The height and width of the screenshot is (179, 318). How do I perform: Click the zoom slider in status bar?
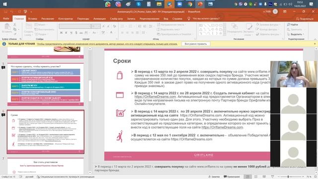point(290,177)
